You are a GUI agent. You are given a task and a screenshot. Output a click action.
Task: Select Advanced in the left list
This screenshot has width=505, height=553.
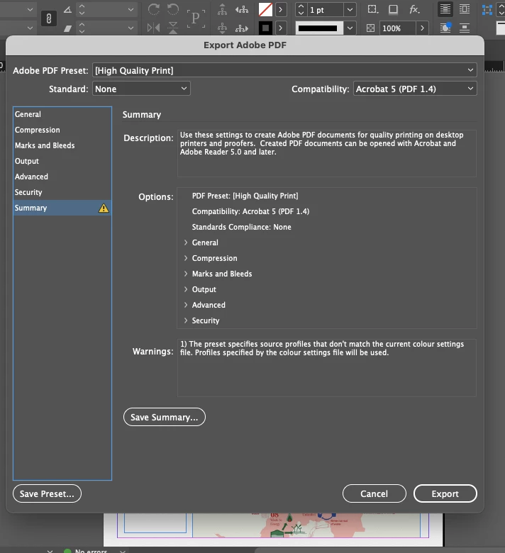click(x=62, y=177)
